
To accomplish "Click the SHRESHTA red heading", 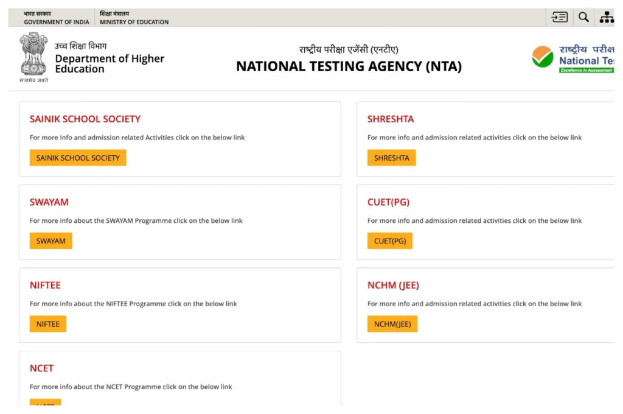I will [x=391, y=119].
